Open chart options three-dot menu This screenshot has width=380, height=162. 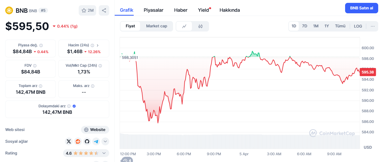373,26
